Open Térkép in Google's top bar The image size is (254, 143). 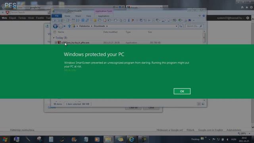pos(22,18)
